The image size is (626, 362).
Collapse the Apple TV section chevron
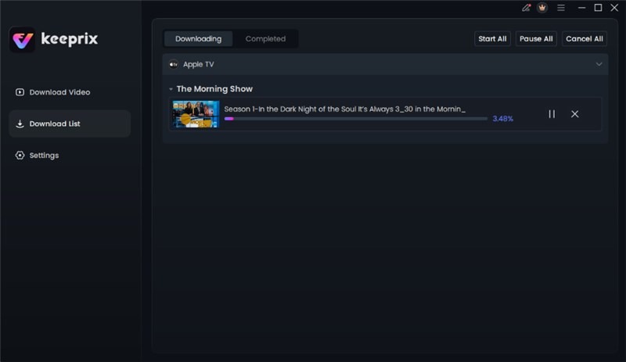click(599, 64)
